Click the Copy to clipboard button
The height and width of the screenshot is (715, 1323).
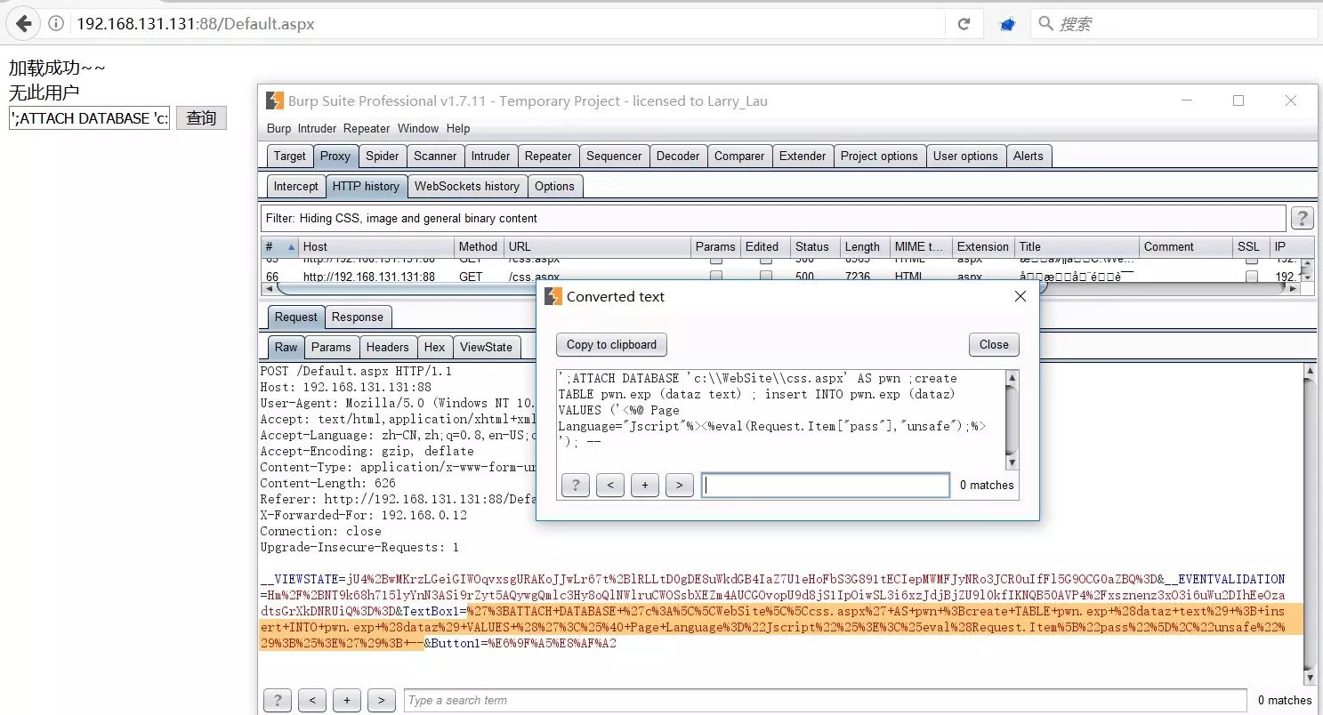[x=611, y=344]
